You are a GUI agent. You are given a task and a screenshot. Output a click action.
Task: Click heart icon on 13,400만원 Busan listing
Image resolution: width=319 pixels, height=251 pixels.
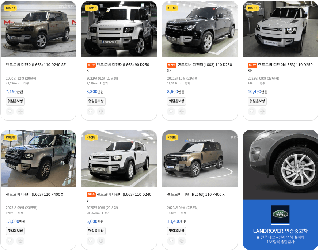pos(171,241)
